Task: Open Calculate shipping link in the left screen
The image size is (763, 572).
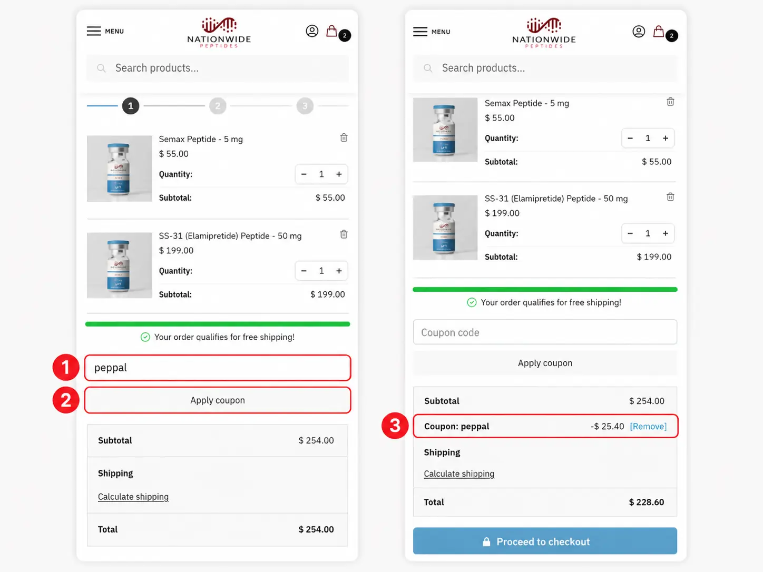Action: [133, 497]
